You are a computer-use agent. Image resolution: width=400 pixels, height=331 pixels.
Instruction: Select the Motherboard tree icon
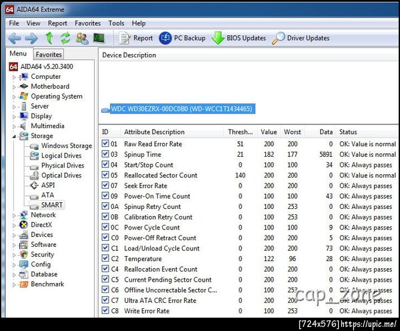click(24, 86)
